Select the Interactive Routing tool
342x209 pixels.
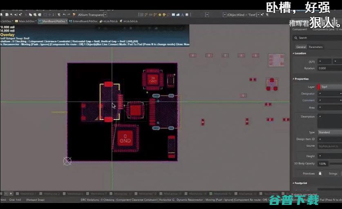click(146, 15)
